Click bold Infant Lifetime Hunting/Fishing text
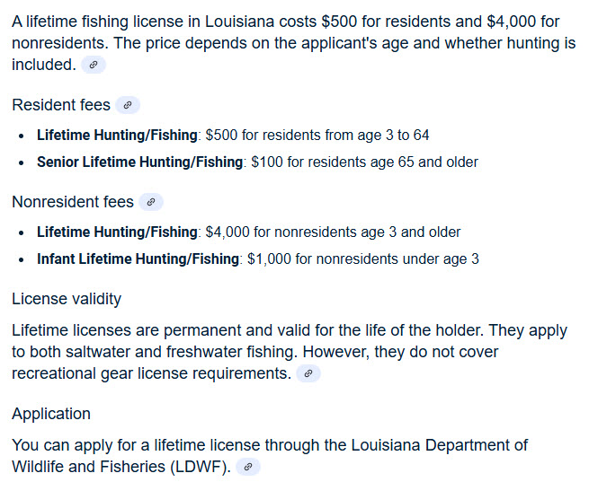The height and width of the screenshot is (482, 589). tap(138, 259)
